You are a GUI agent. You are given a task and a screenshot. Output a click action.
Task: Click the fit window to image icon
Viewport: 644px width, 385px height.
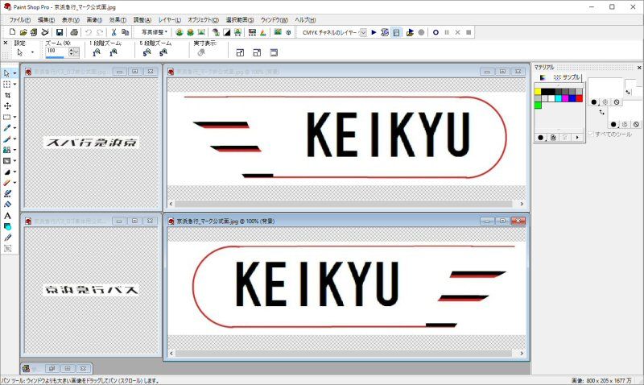(x=240, y=52)
